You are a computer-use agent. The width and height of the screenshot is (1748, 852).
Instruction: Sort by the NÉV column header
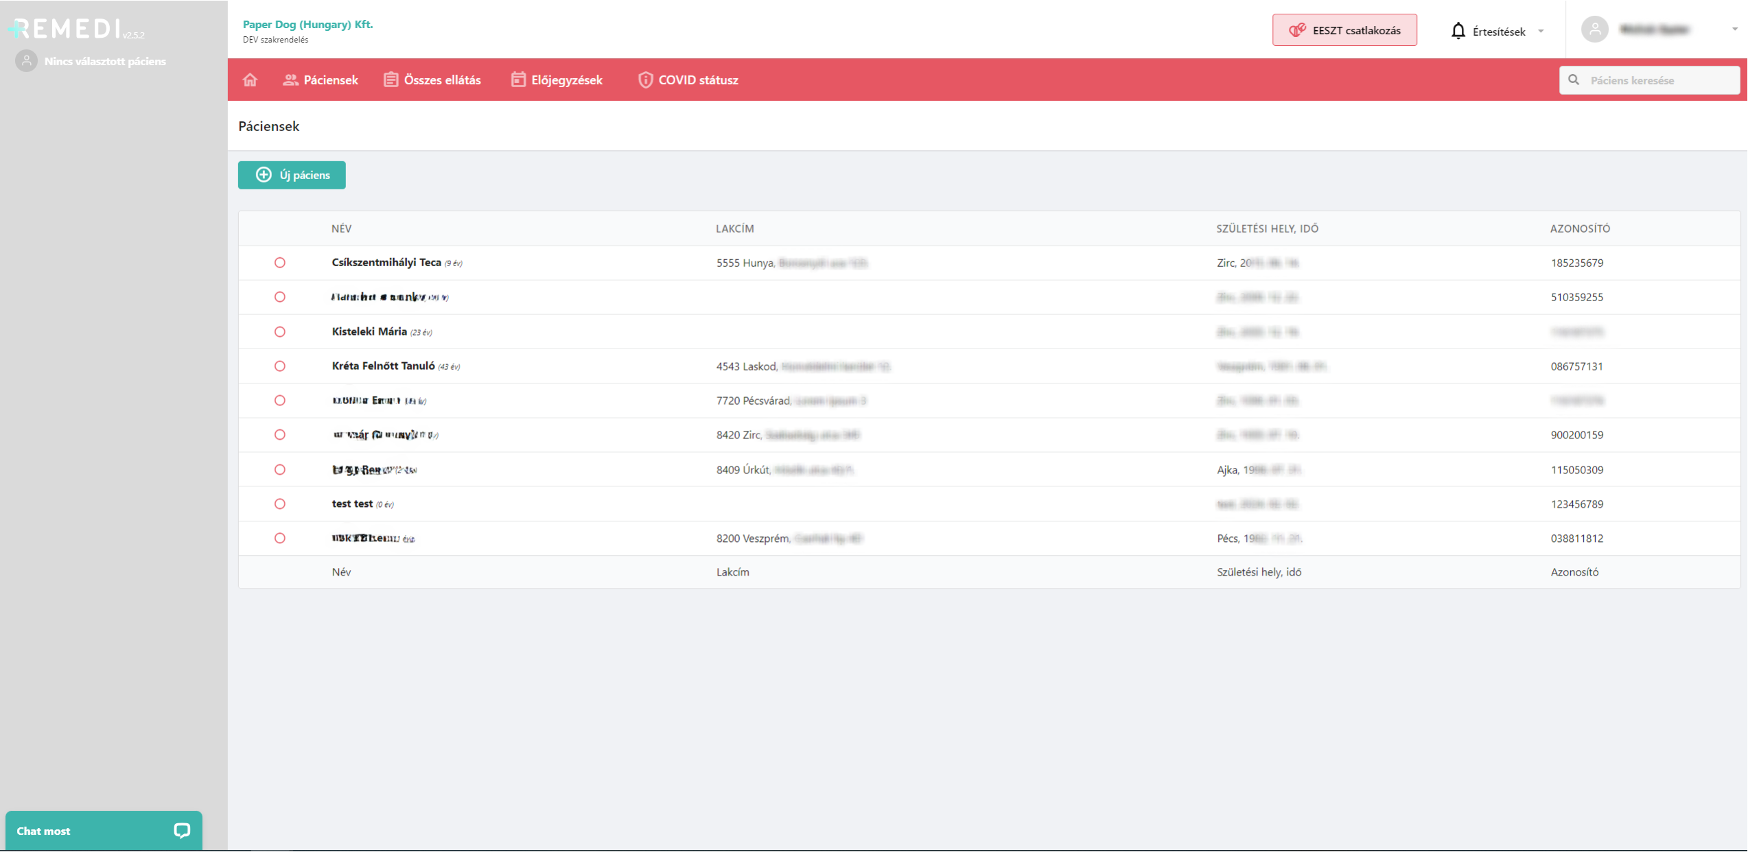click(341, 228)
